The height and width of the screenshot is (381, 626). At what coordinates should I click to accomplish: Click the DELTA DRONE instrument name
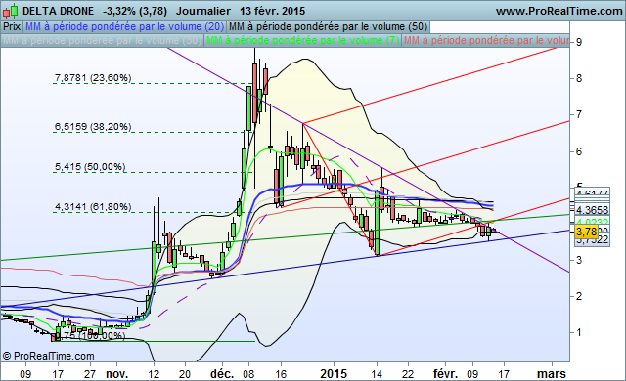click(59, 11)
